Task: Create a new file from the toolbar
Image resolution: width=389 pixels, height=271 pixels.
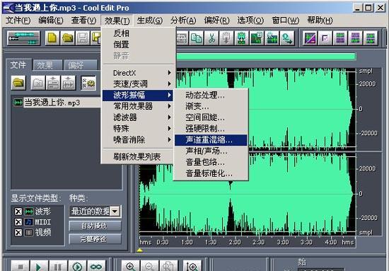Action: [52, 38]
